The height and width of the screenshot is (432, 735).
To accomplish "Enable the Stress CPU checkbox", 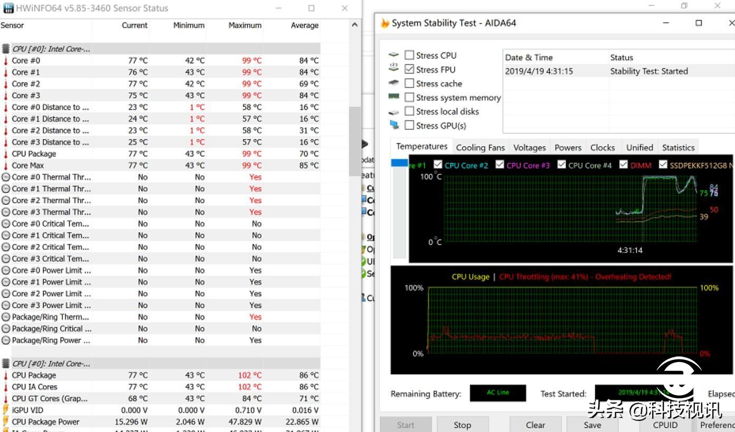I will [x=409, y=55].
